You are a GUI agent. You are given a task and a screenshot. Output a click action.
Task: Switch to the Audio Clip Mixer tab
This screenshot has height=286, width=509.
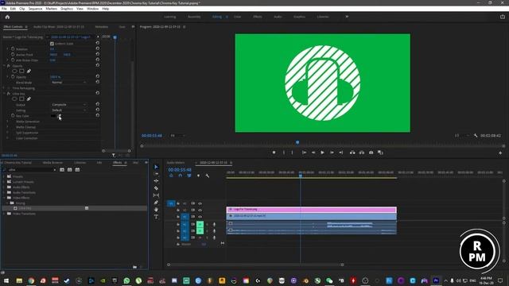pyautogui.click(x=59, y=26)
